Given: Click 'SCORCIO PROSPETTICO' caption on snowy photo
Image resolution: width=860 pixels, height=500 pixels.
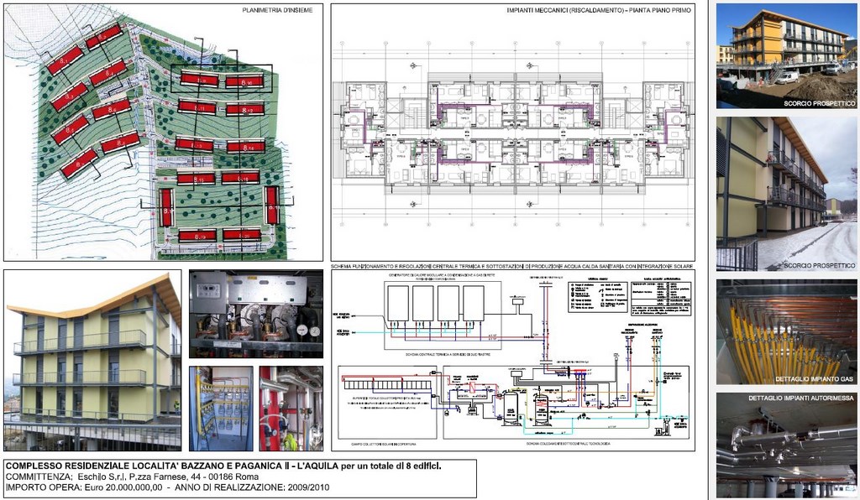Looking at the screenshot, I should [x=820, y=265].
